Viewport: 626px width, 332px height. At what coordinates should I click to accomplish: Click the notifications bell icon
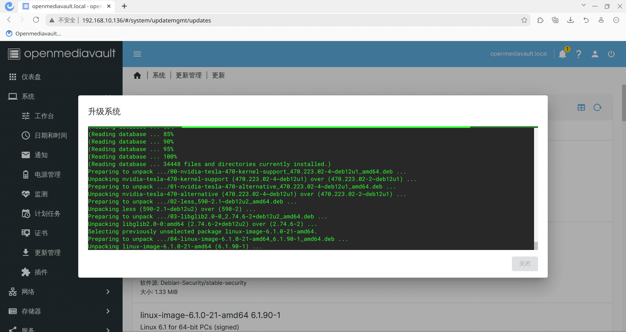point(562,54)
